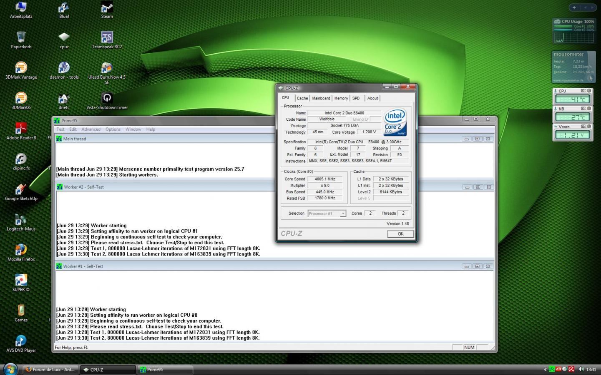Click the Core Voltage value 1.208 V
This screenshot has width=601, height=375.
369,132
